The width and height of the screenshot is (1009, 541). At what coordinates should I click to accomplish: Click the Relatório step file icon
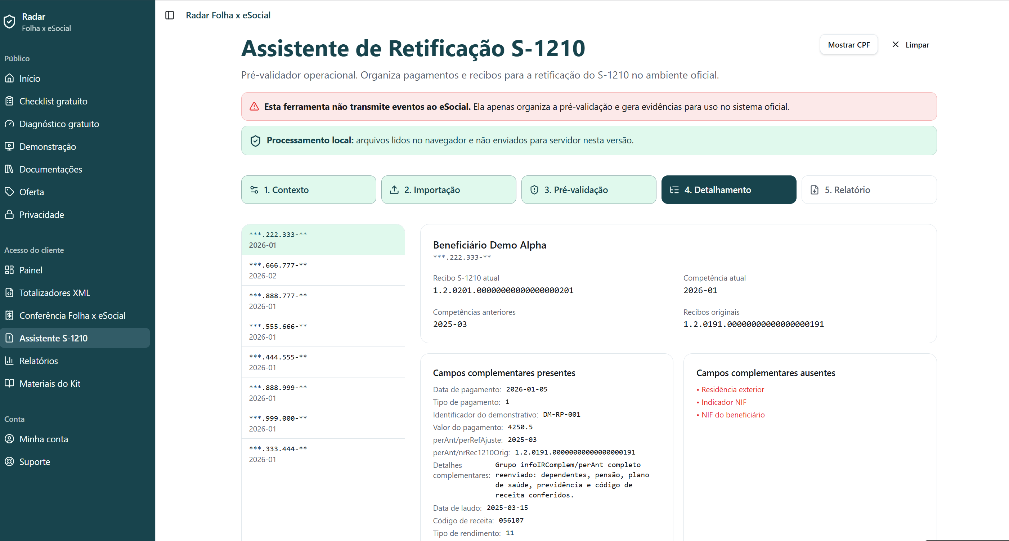(x=815, y=190)
